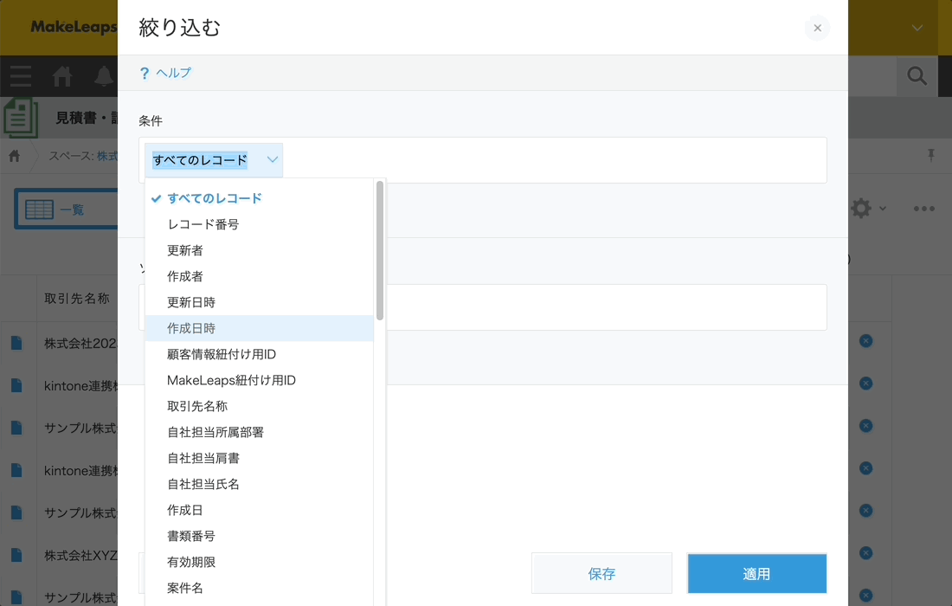Close the 絞り込む dialog
This screenshot has width=952, height=606.
pyautogui.click(x=817, y=28)
